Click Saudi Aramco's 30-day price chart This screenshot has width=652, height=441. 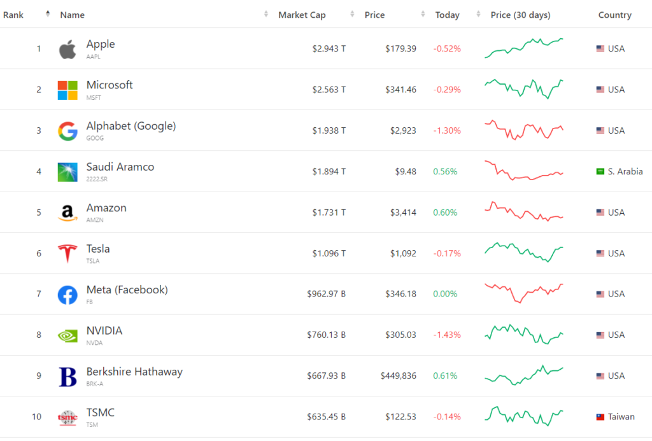coord(524,171)
